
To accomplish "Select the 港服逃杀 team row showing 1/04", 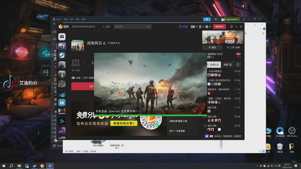I will pos(224,91).
